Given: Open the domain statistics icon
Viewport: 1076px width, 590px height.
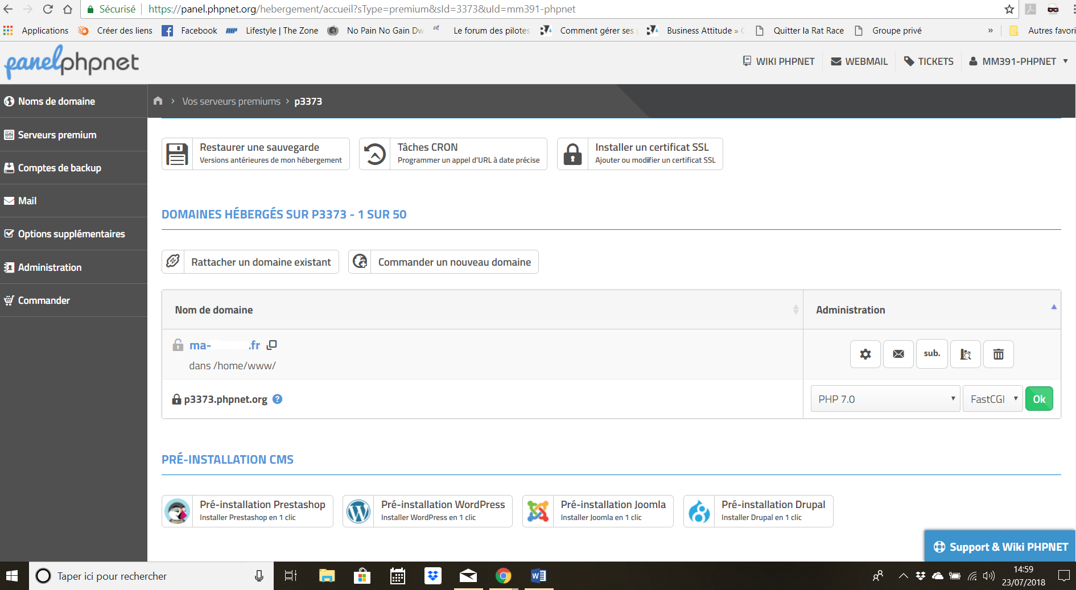Looking at the screenshot, I should pos(965,354).
